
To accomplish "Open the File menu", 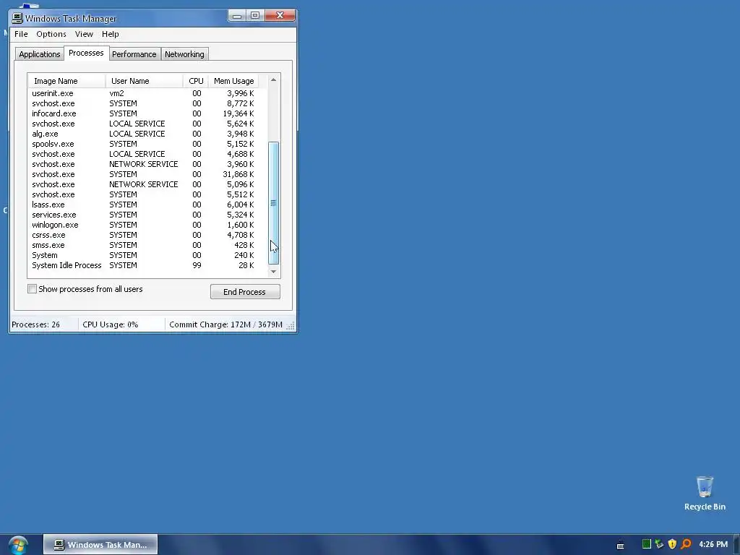I will pos(21,34).
